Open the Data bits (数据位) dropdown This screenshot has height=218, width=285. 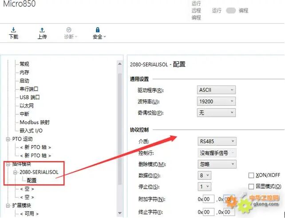(205, 175)
